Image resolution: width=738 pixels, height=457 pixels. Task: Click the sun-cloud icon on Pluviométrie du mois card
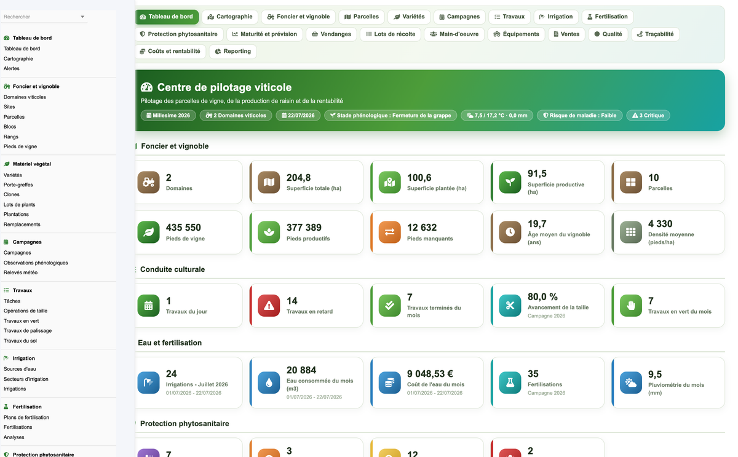(x=630, y=383)
